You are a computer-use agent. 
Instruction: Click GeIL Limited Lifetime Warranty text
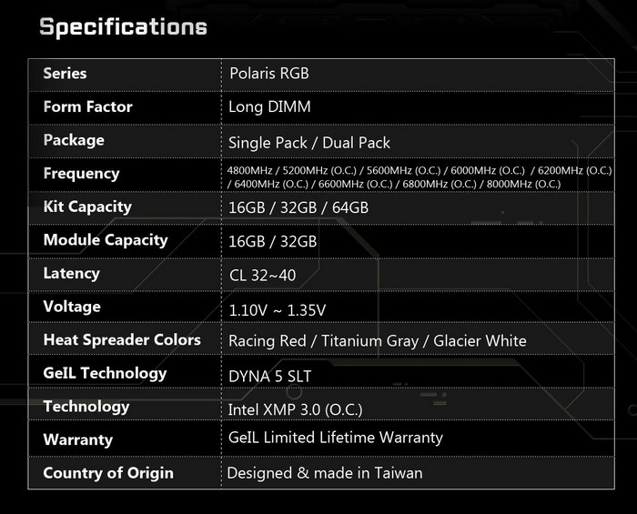336,438
